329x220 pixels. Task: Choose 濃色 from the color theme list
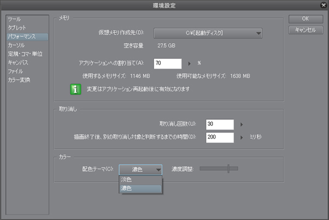(127, 188)
